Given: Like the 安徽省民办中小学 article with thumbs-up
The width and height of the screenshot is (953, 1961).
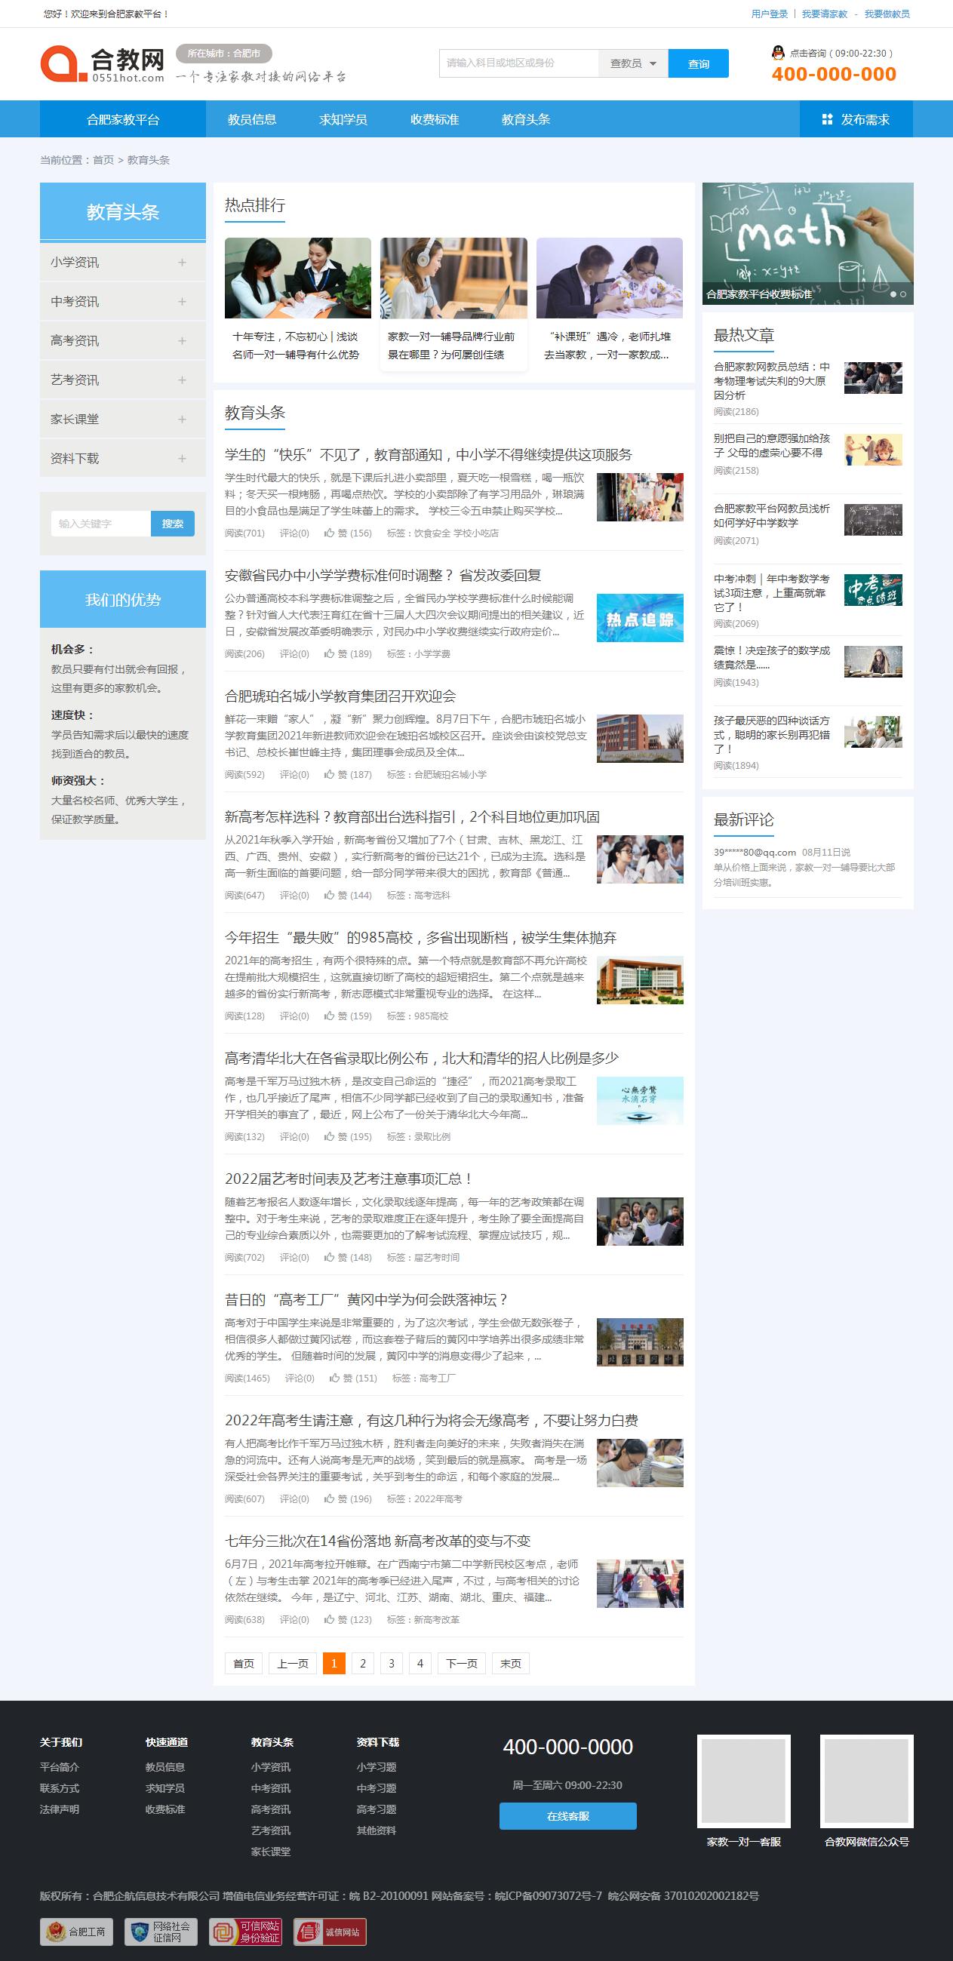Looking at the screenshot, I should coord(329,653).
